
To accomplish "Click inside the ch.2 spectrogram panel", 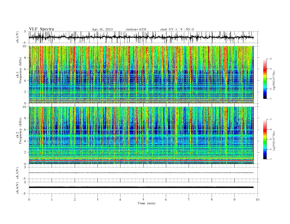I will pyautogui.click(x=141, y=135).
